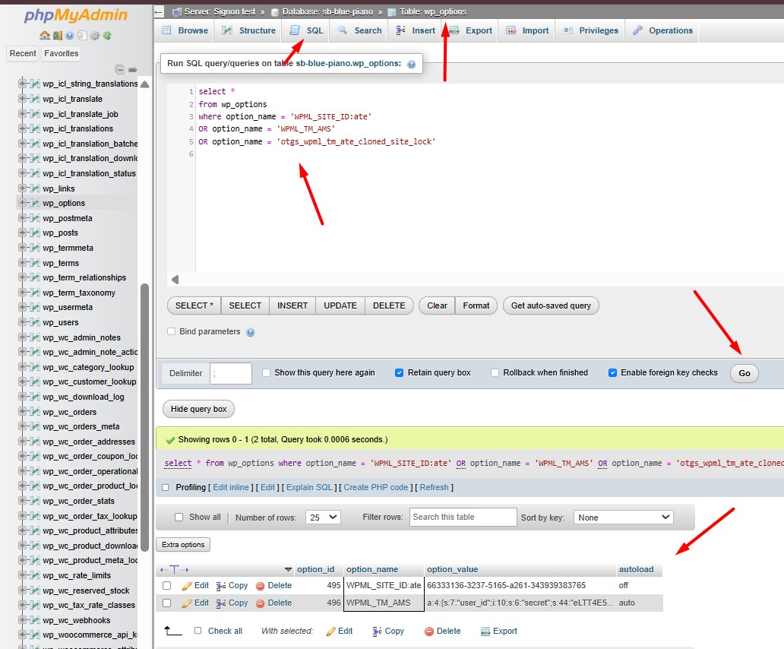
Task: Toggle Bind parameters checkbox
Action: point(172,331)
